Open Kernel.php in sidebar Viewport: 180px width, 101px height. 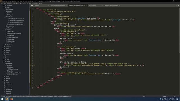tap(11, 28)
